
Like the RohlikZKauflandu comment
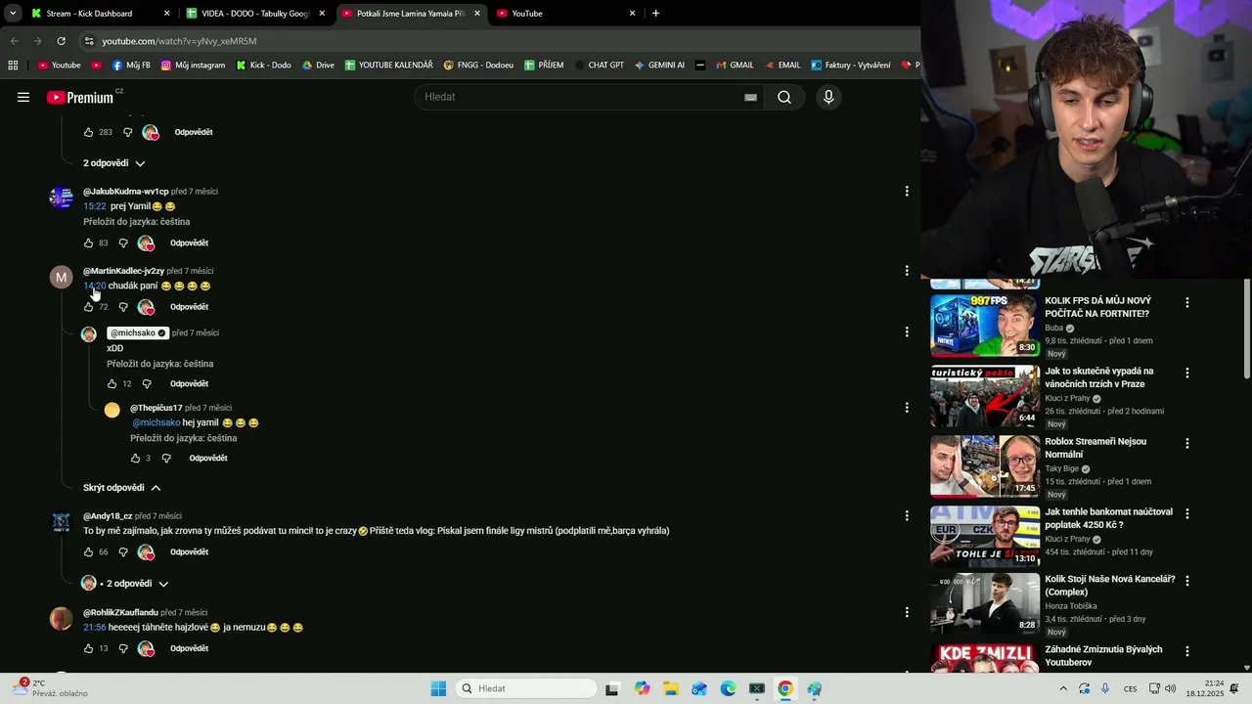tap(88, 648)
